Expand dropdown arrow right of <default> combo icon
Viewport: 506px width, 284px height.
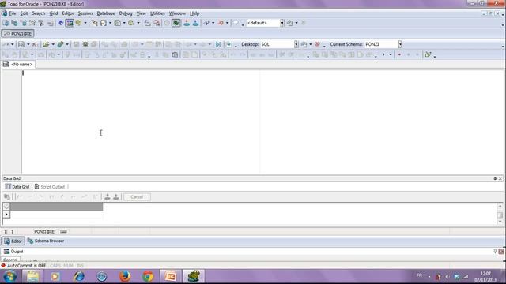pos(296,23)
